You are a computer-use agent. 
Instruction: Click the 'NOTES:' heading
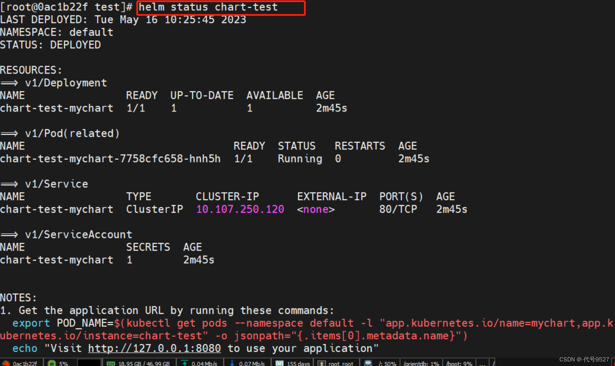(18, 298)
